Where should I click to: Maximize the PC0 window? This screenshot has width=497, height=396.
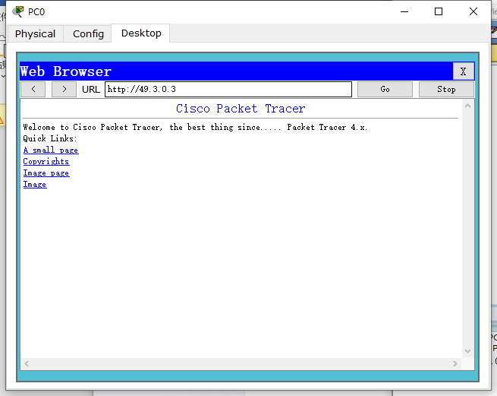point(439,11)
